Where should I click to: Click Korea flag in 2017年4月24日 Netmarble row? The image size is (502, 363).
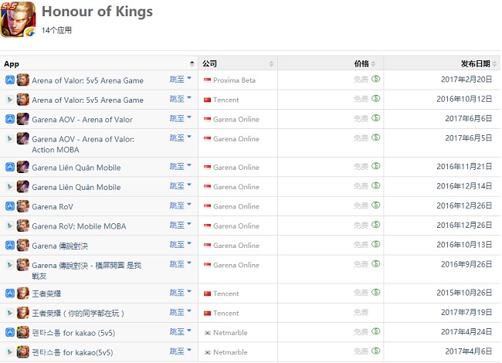(208, 333)
